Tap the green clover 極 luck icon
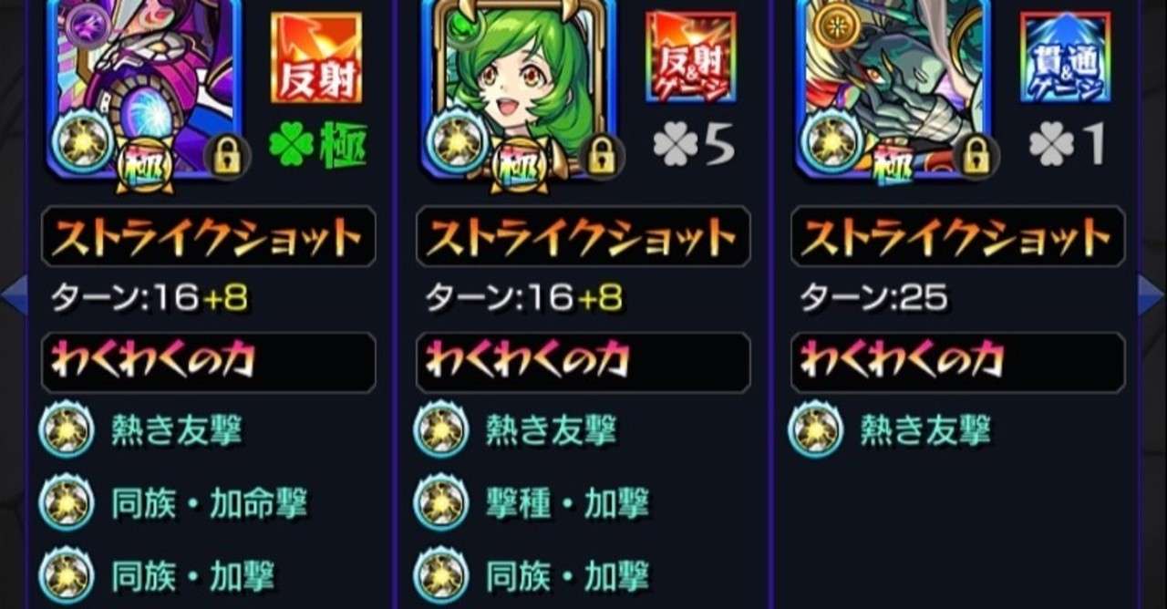 pyautogui.click(x=318, y=146)
